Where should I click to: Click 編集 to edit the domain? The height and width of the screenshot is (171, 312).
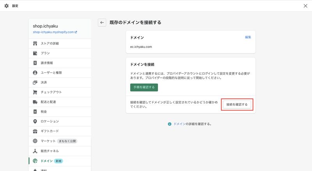tap(248, 37)
